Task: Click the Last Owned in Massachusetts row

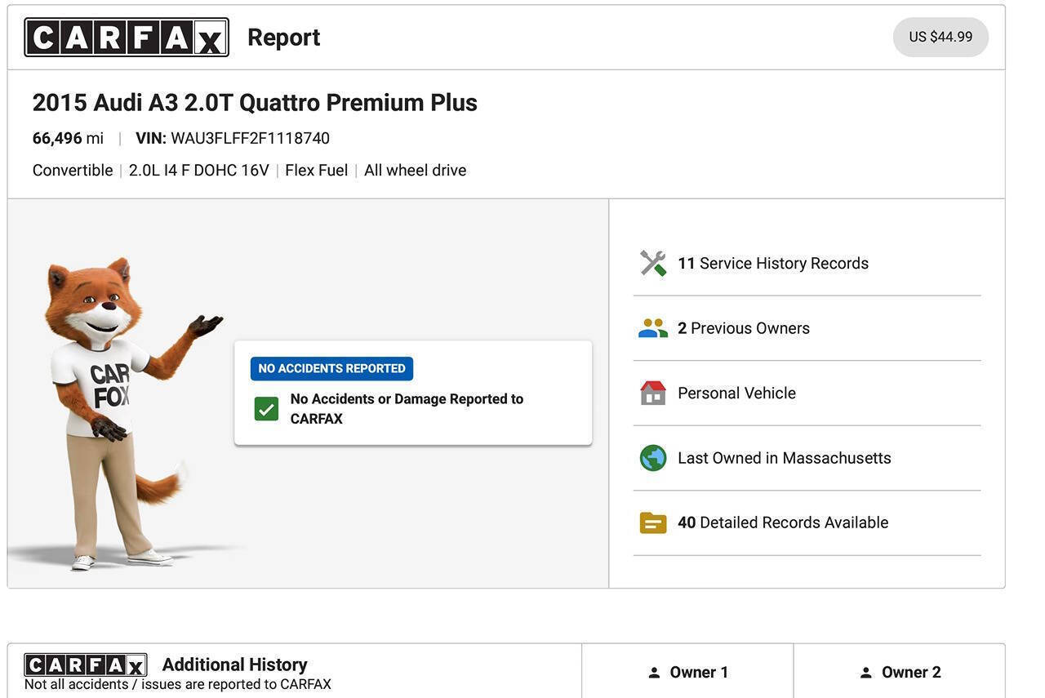Action: tap(807, 458)
